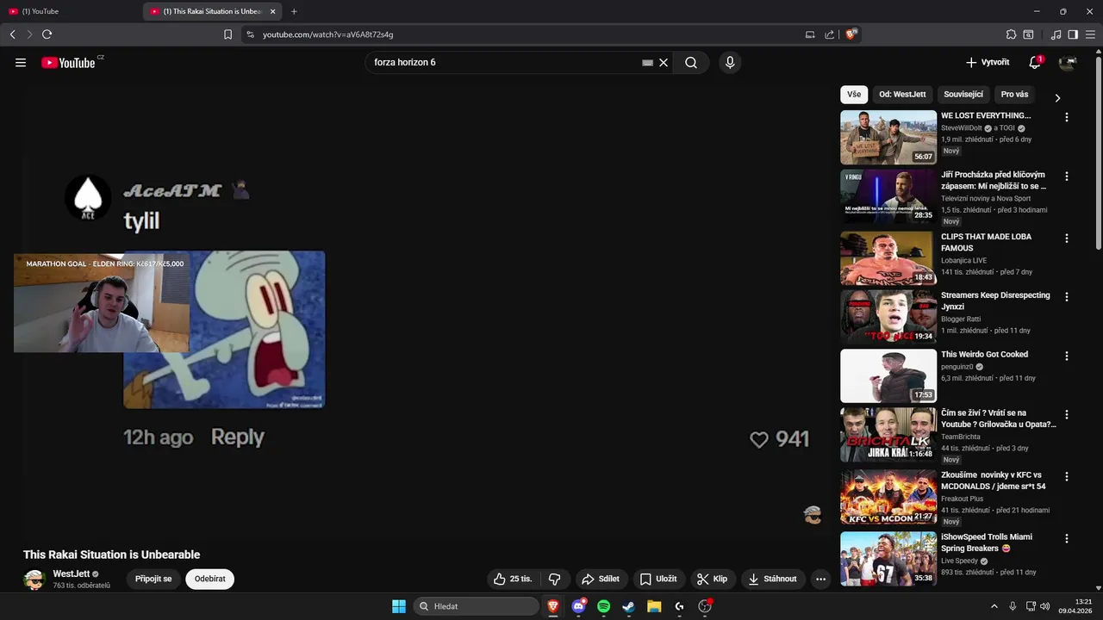Open options for Zkoušíme novinky v KFC video
Screen dimensions: 1103x620
[x=1066, y=476]
